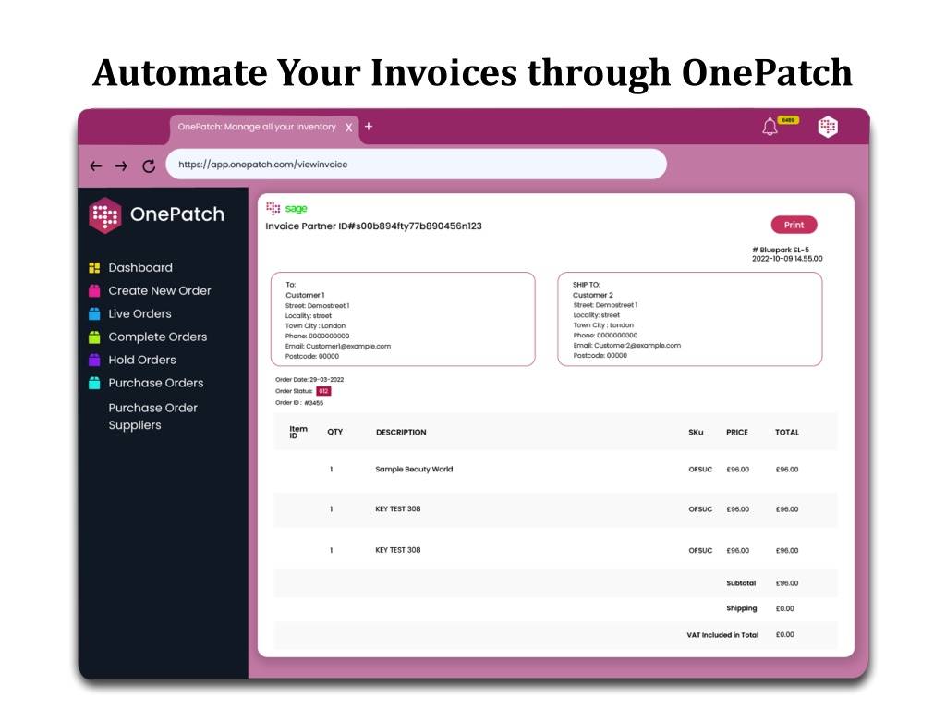Viewport: 946px width, 710px height.
Task: Click # Bluepark SL-5 reference text
Action: (781, 250)
